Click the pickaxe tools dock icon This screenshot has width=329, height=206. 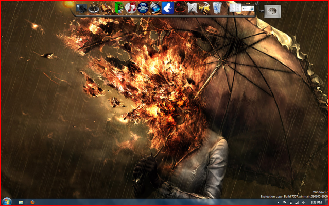tap(204, 8)
